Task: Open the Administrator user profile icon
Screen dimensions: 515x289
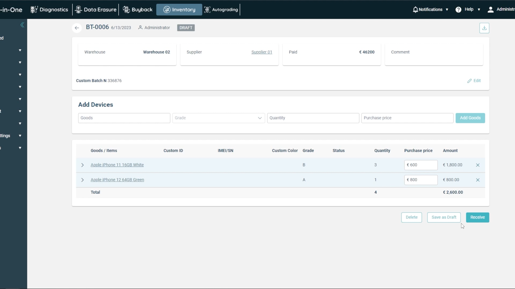Action: click(x=490, y=10)
